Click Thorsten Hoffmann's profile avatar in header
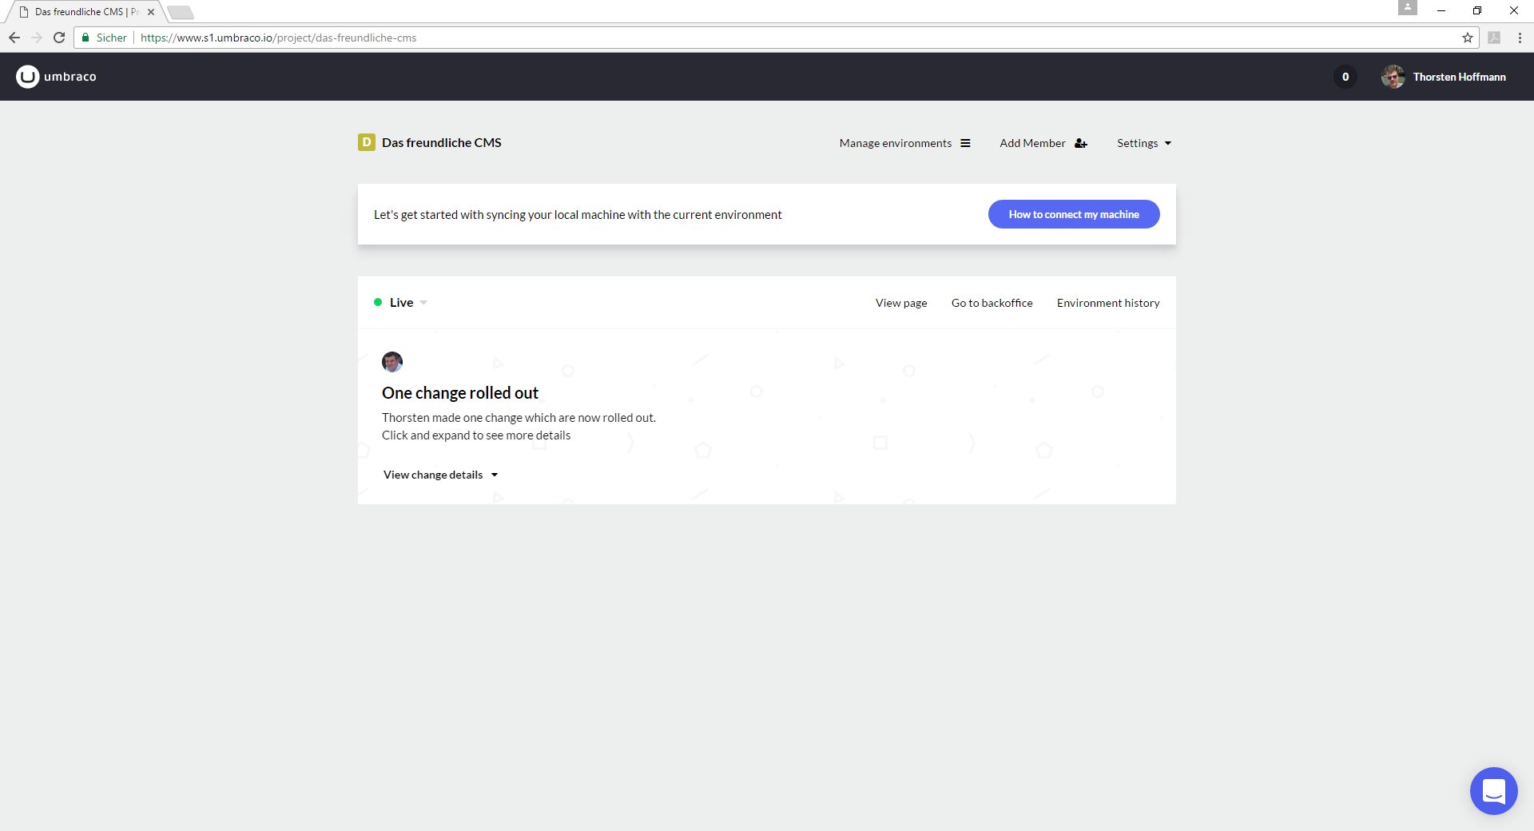 tap(1393, 77)
